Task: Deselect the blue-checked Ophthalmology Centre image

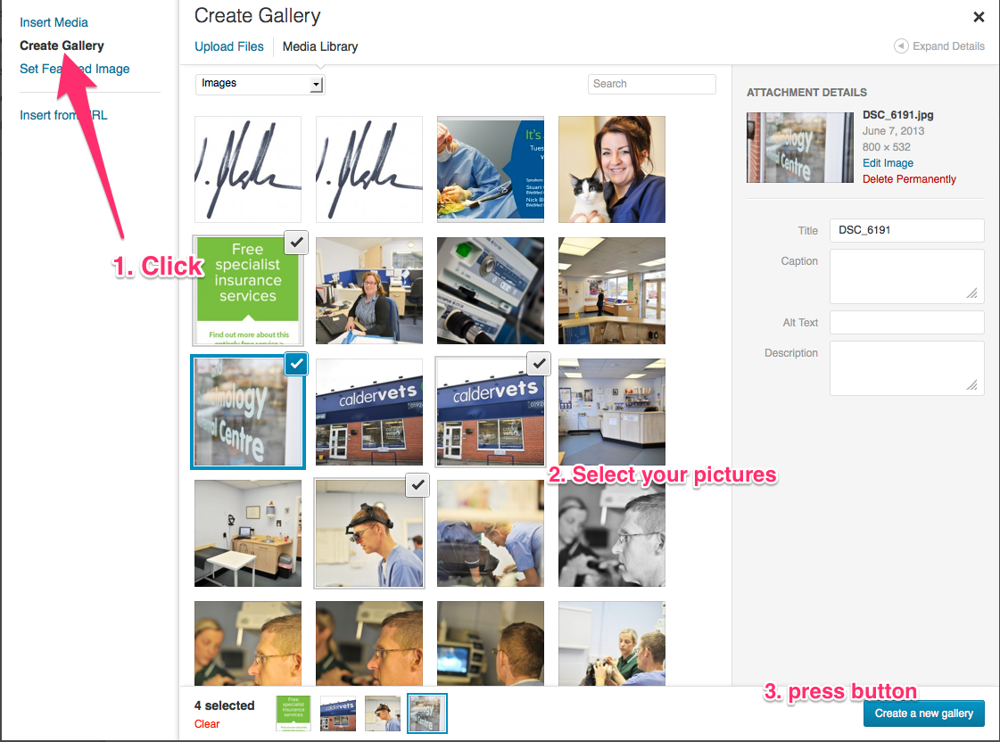Action: point(296,363)
